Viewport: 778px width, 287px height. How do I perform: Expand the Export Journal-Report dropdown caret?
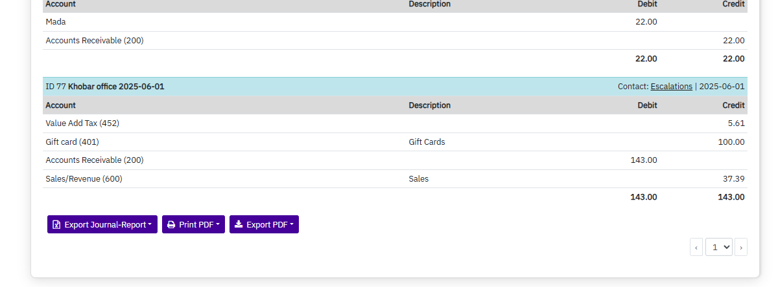pos(150,225)
